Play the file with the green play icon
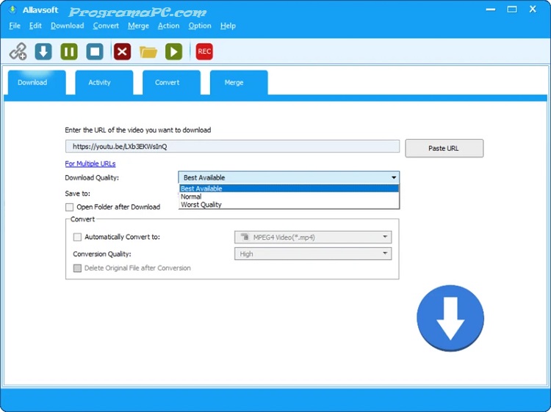This screenshot has width=551, height=412. tap(173, 51)
